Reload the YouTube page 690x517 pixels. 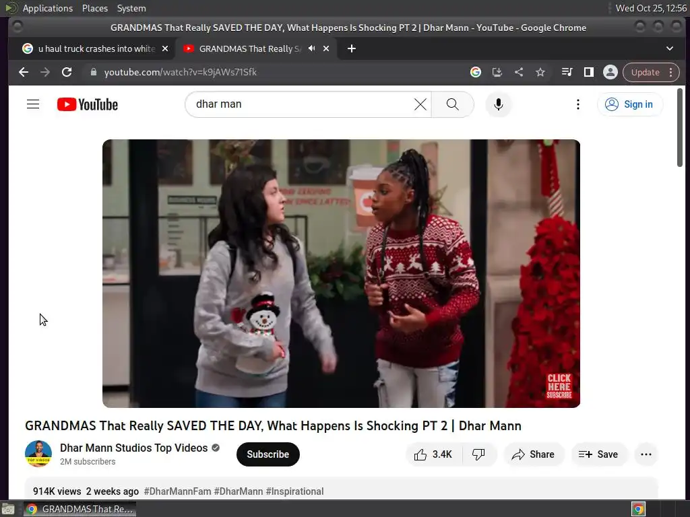(67, 72)
